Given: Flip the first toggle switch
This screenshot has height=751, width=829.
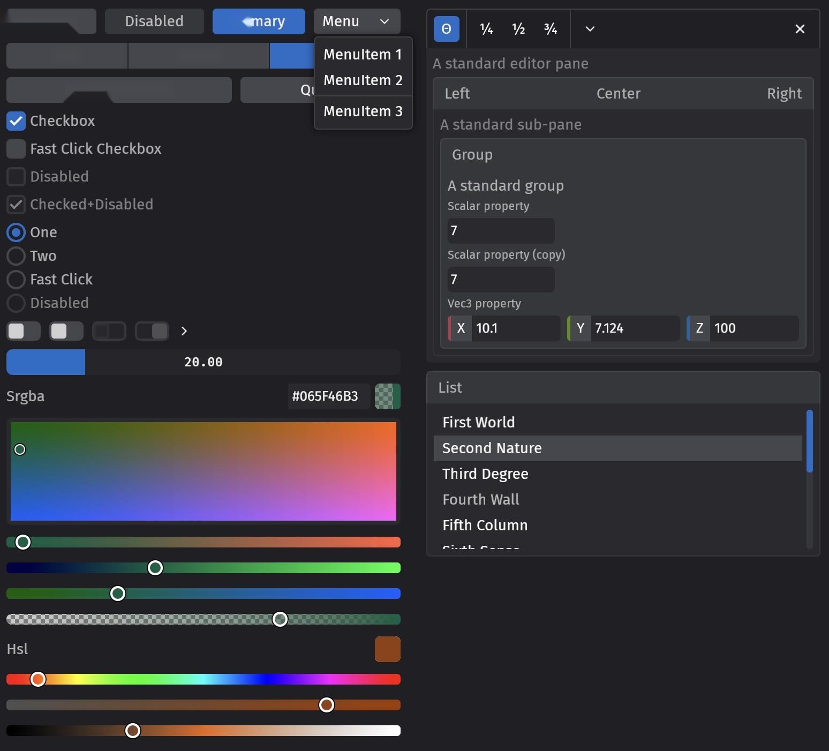Looking at the screenshot, I should (24, 331).
